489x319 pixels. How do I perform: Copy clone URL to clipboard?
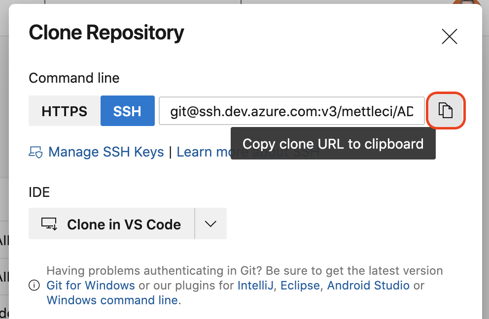[446, 111]
